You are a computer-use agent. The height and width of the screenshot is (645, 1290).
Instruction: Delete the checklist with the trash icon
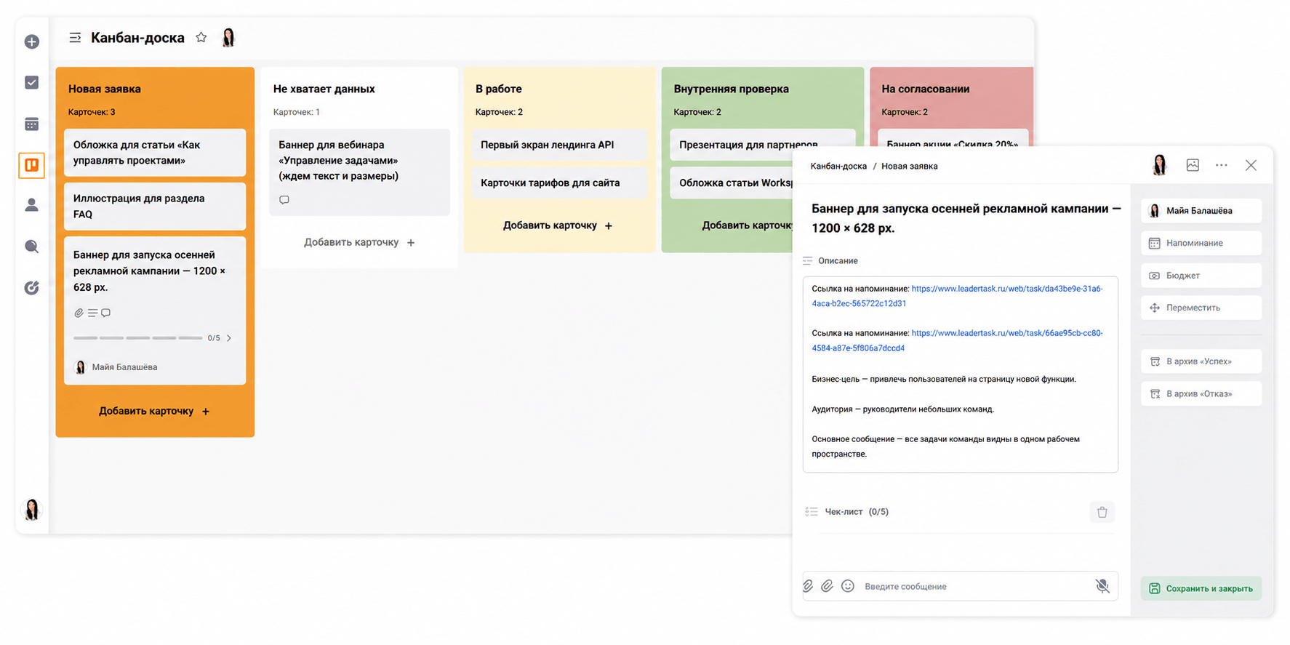[x=1102, y=512]
